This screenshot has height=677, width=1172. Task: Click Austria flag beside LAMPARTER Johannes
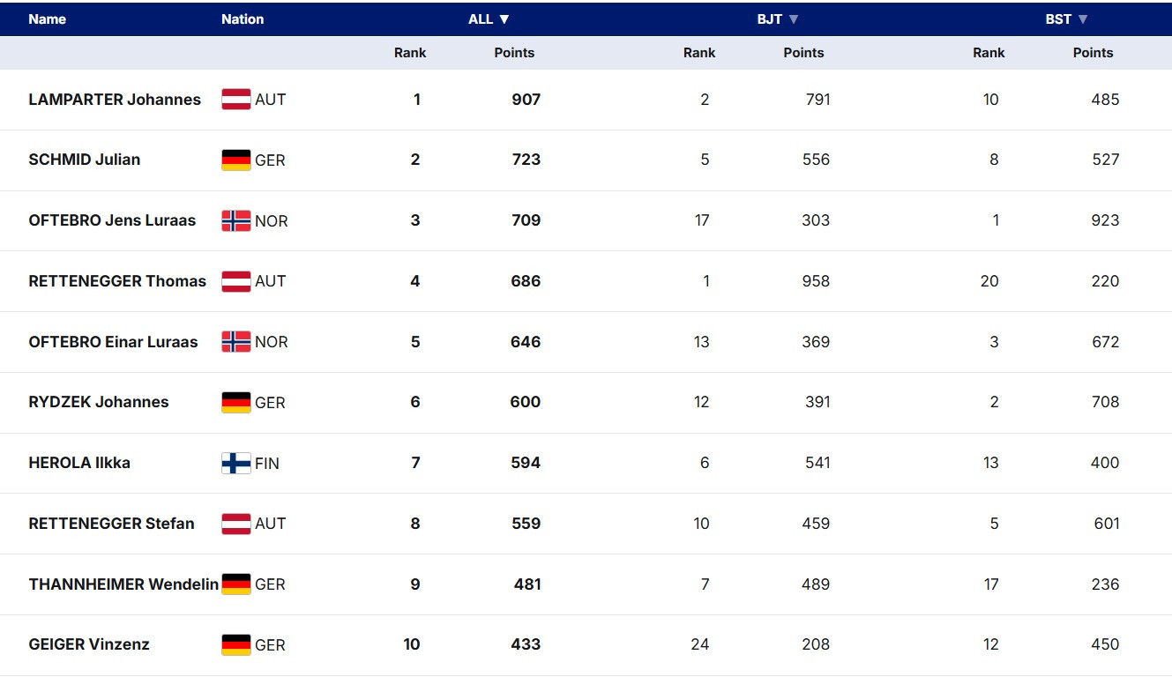tap(236, 100)
